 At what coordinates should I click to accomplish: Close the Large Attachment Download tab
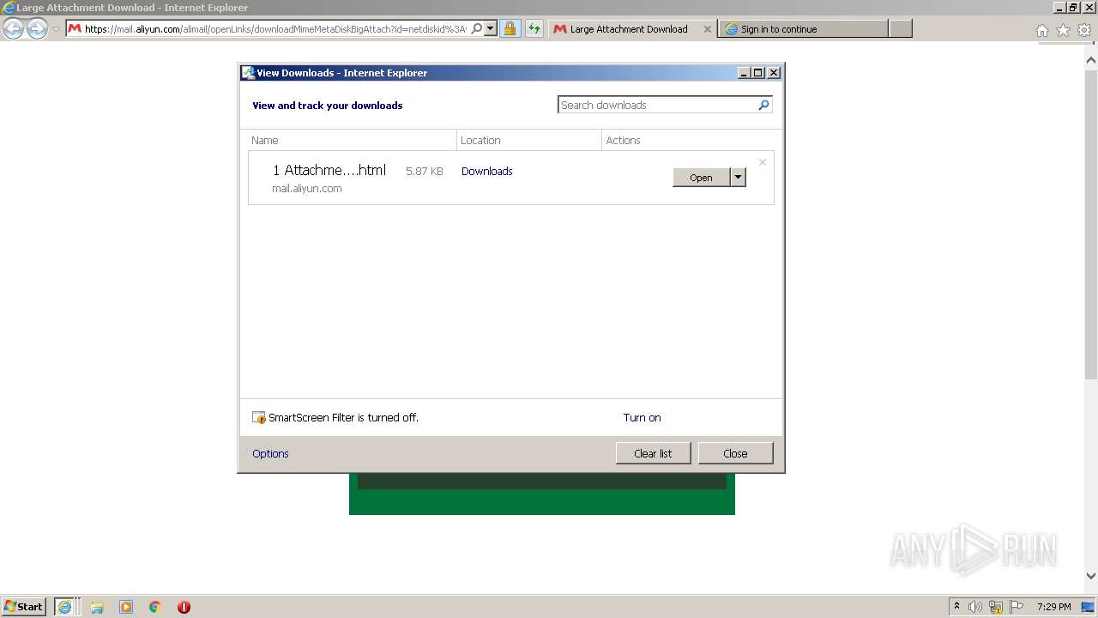pyautogui.click(x=708, y=28)
